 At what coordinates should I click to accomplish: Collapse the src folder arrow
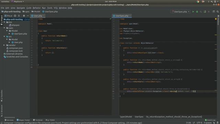click(4, 37)
